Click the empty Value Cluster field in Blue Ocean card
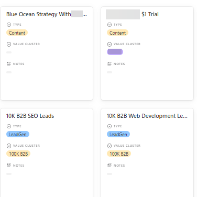Viewport: 197px width, 197px height. [9, 52]
